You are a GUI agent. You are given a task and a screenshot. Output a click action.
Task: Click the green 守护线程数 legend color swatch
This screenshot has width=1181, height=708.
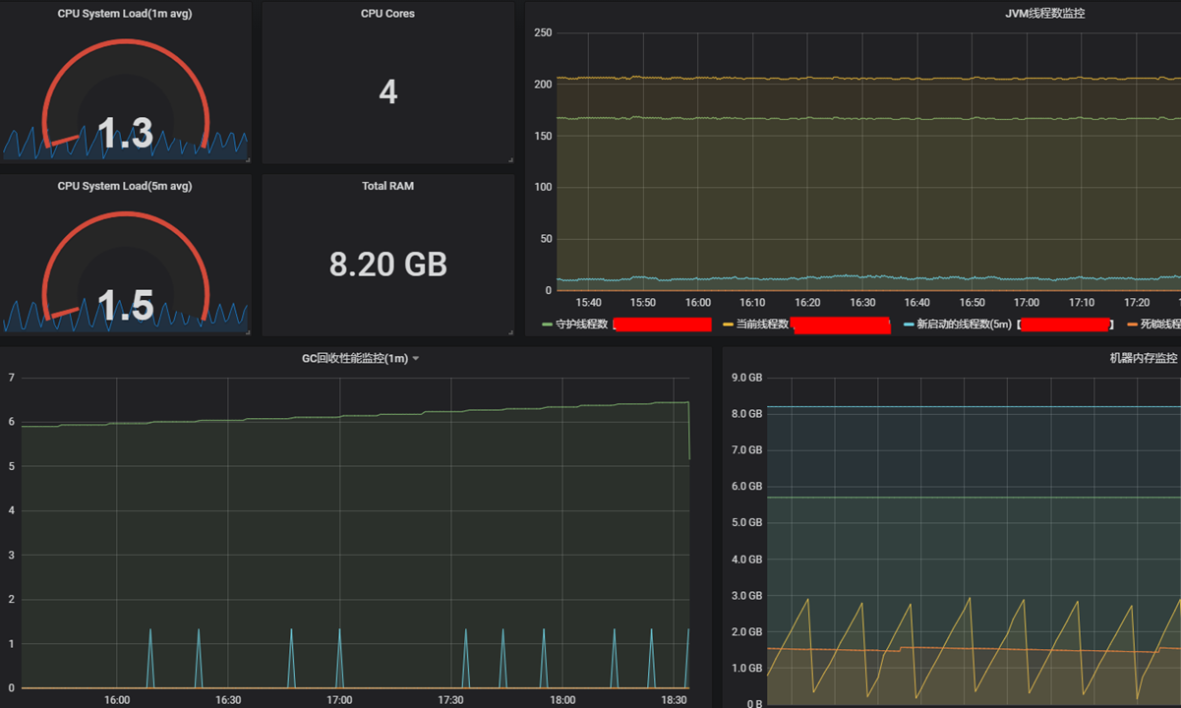[x=547, y=324]
